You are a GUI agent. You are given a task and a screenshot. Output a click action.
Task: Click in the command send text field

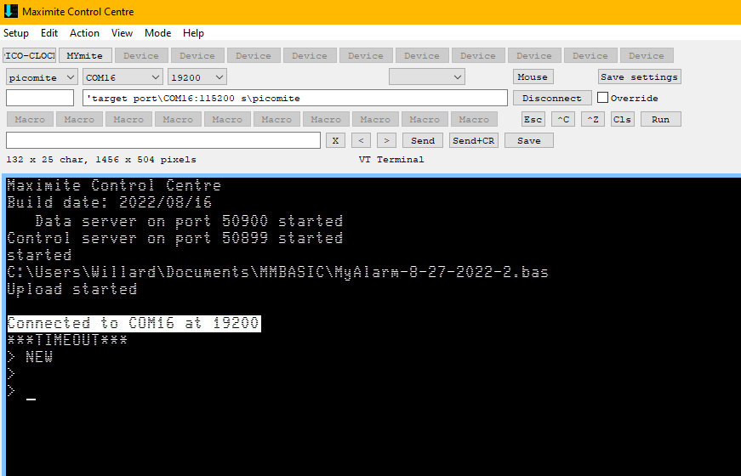point(163,140)
